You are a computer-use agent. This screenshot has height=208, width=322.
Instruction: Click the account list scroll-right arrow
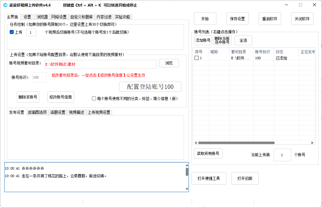312,143
